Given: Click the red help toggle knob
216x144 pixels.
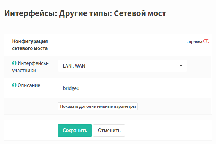Looking at the screenshot, I should [205, 41].
